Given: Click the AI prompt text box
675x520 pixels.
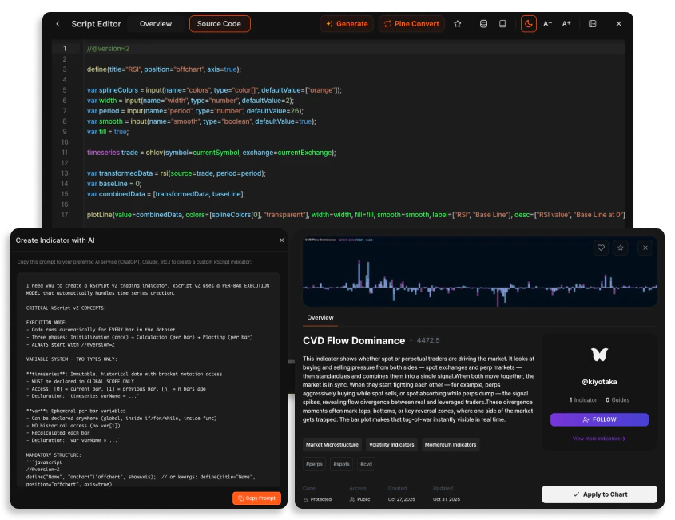Looking at the screenshot, I should click(x=149, y=379).
